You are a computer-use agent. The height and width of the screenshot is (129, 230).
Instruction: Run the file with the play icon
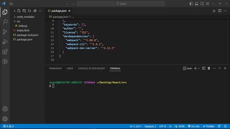coord(214,11)
